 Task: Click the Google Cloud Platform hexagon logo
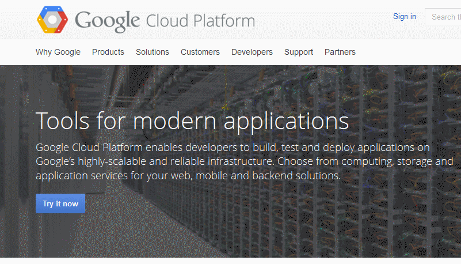(52, 20)
